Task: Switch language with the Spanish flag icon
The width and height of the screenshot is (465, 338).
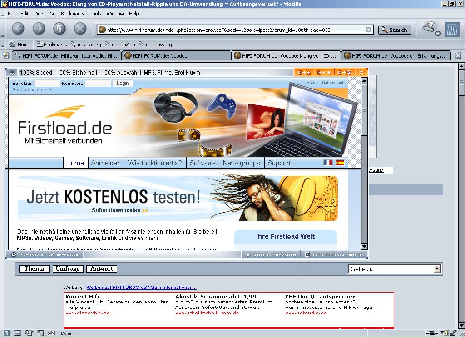Action: (340, 163)
